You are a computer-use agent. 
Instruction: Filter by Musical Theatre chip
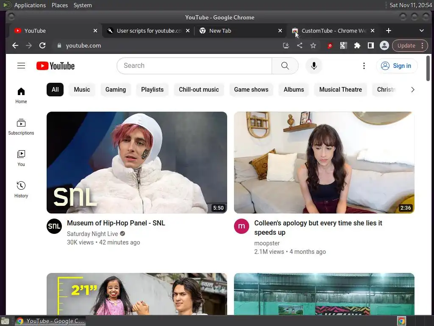click(340, 90)
